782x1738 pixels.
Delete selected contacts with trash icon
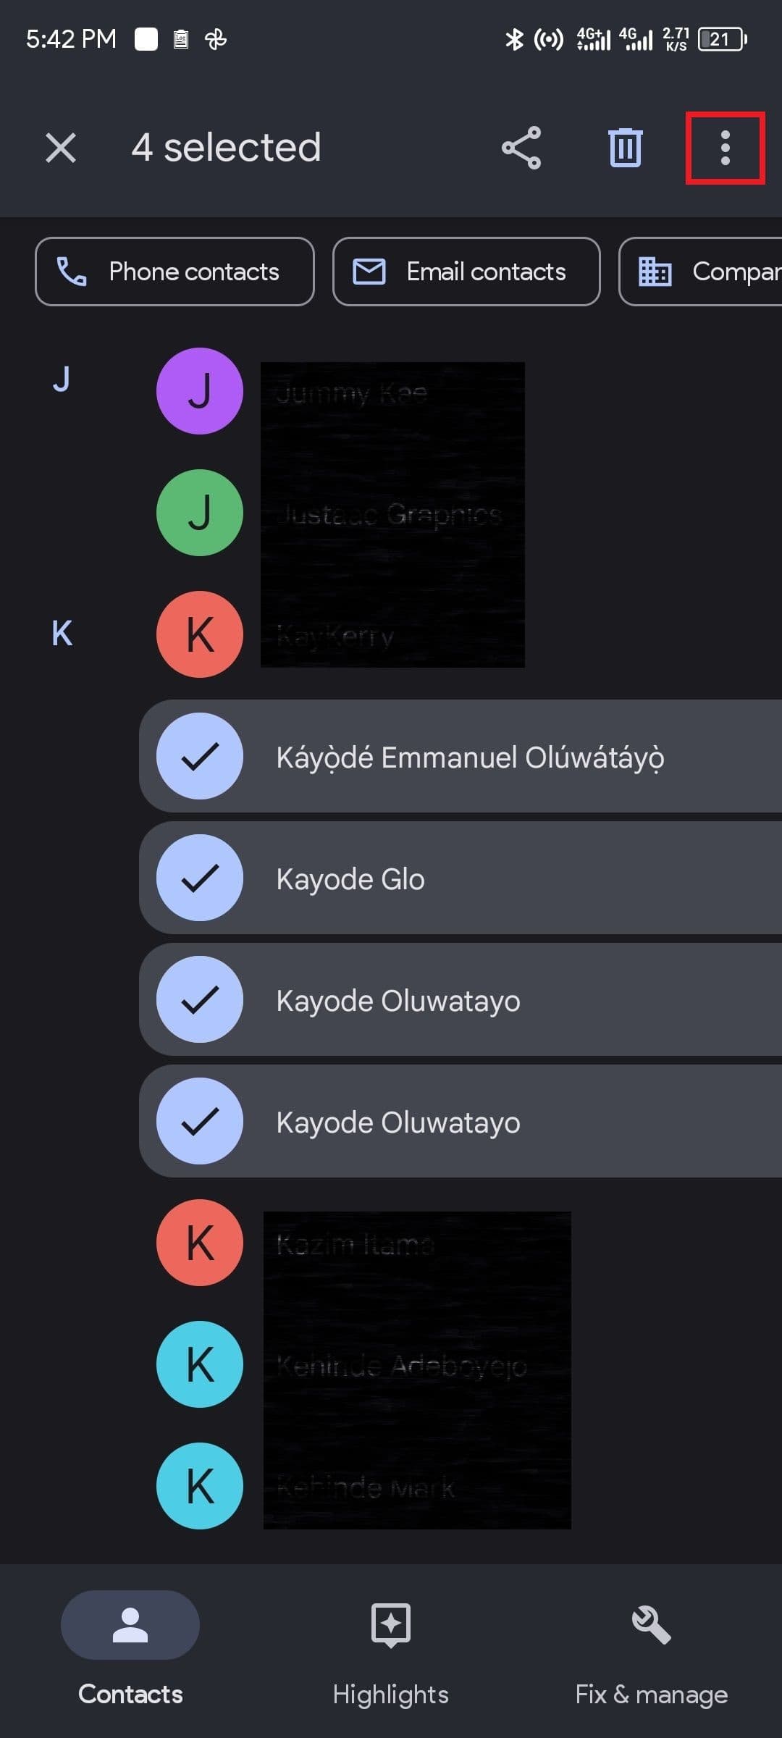click(625, 148)
